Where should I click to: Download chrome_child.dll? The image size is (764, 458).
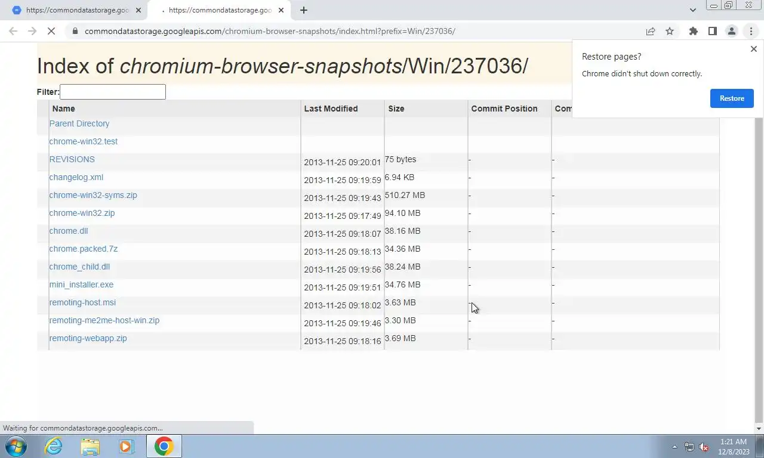point(79,267)
